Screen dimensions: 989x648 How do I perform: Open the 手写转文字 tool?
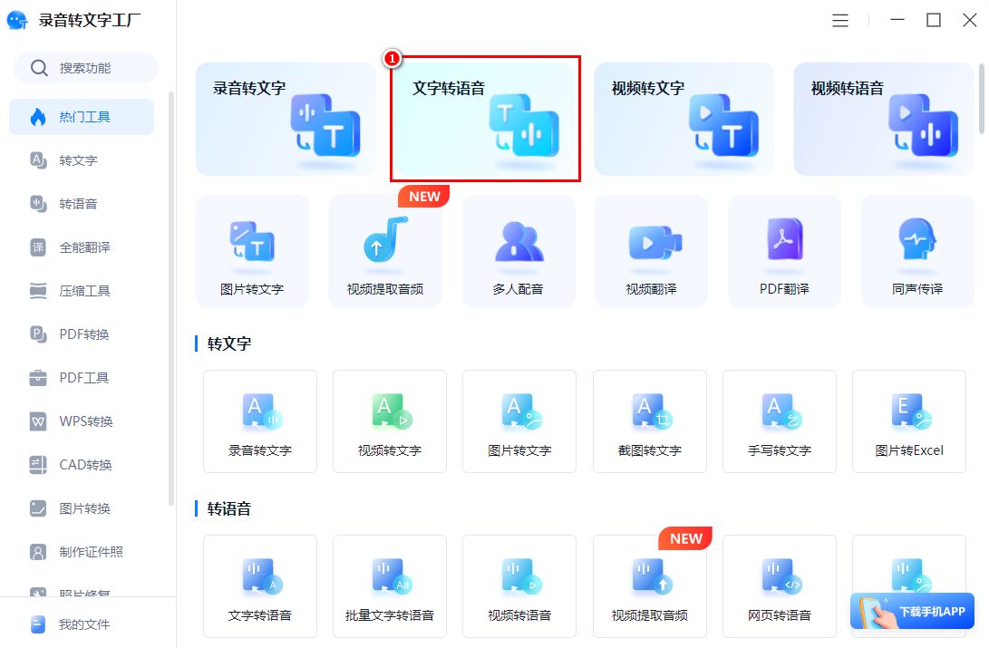pyautogui.click(x=780, y=421)
